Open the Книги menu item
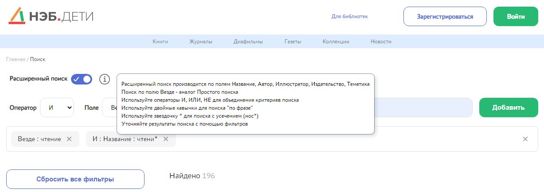Image resolution: width=544 pixels, height=192 pixels. pyautogui.click(x=160, y=42)
